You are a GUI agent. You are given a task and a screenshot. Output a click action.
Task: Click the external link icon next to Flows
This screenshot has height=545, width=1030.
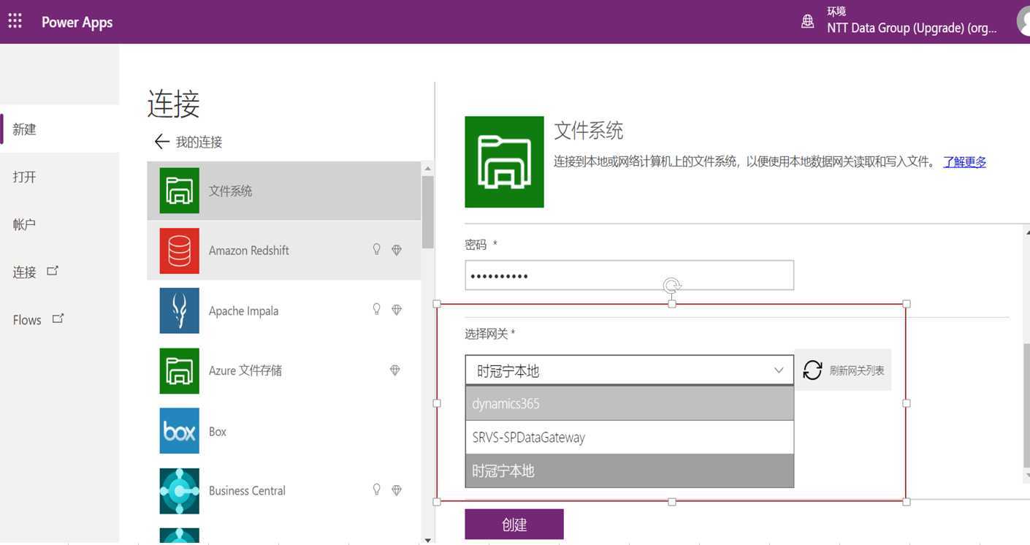tap(58, 319)
